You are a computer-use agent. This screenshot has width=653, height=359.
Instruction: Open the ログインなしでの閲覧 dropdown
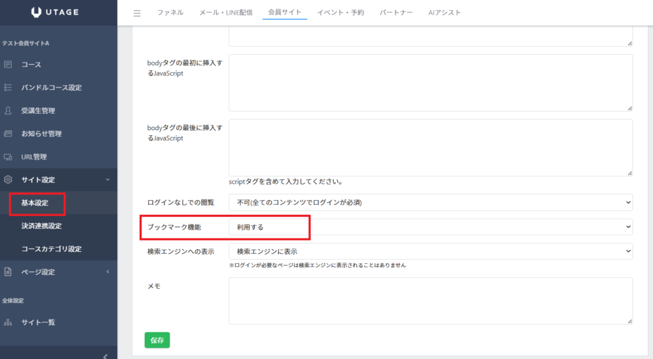click(430, 202)
